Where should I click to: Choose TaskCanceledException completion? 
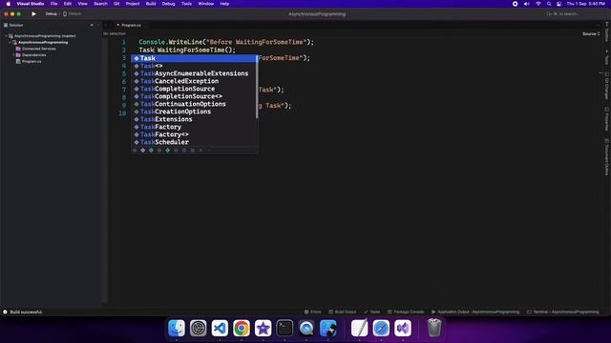pyautogui.click(x=194, y=81)
